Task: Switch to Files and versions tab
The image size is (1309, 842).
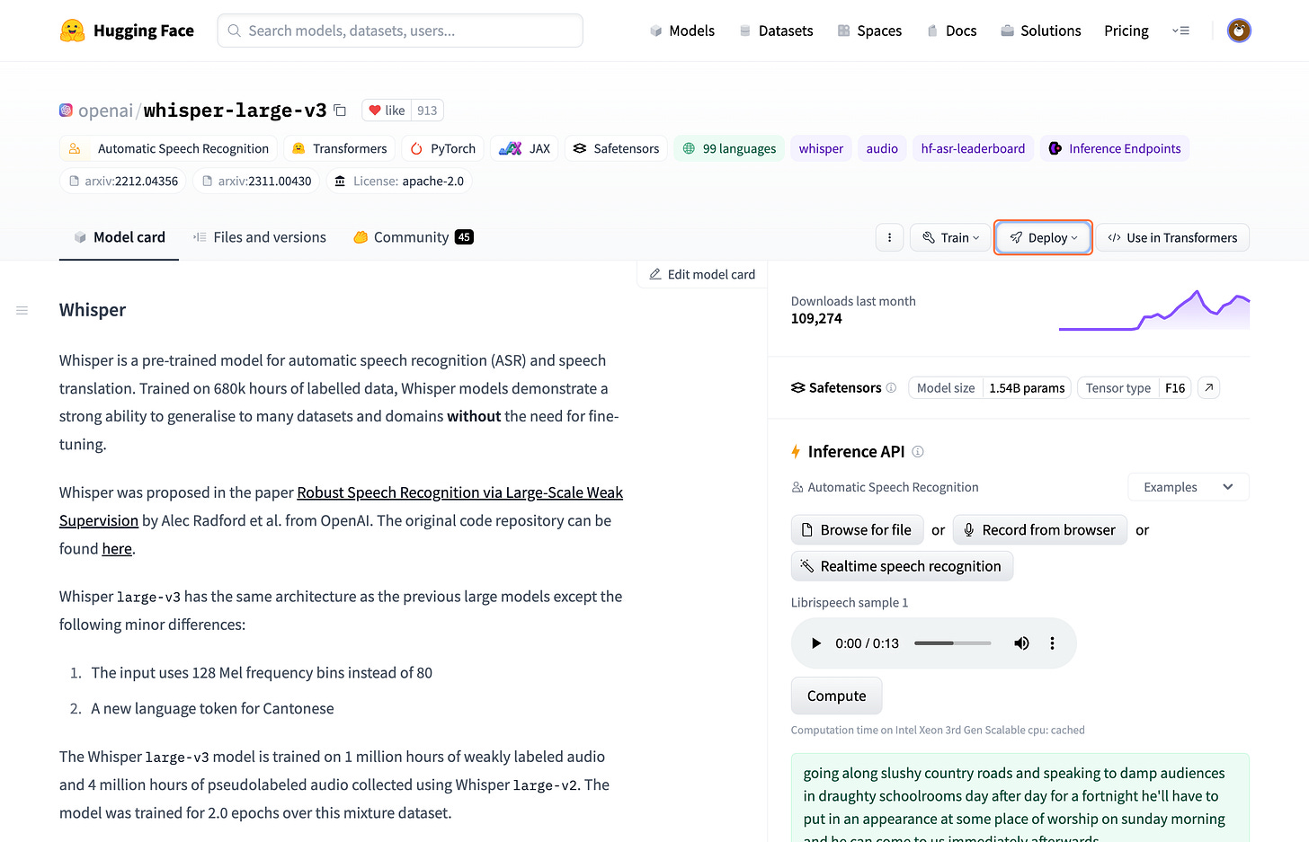Action: point(259,237)
